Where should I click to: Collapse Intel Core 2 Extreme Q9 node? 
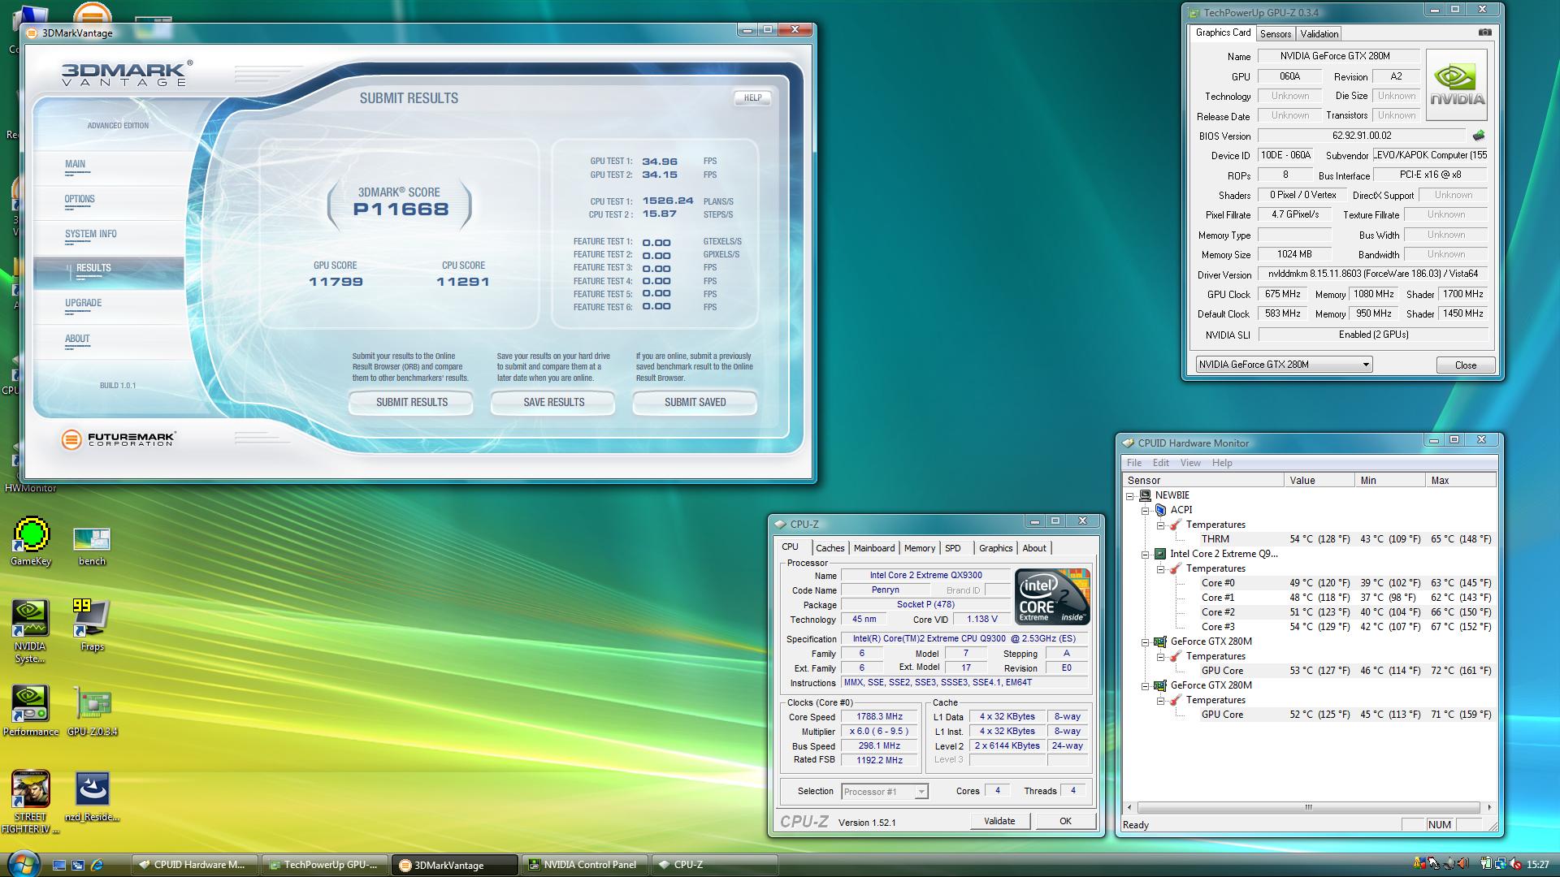1146,554
